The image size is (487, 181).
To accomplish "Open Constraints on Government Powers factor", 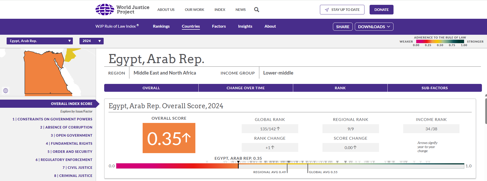I will tap(52, 119).
